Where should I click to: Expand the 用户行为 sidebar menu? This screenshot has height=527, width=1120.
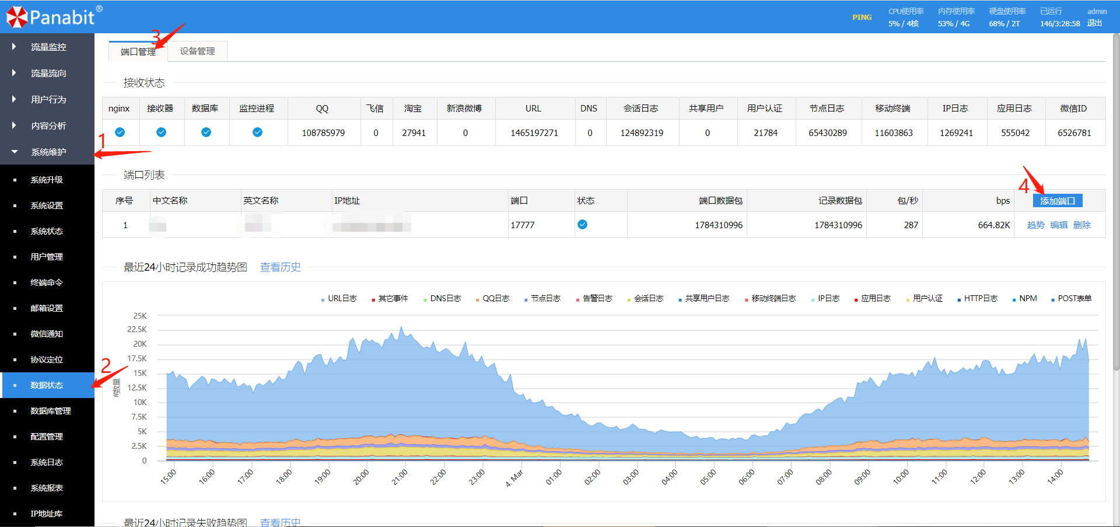point(48,99)
